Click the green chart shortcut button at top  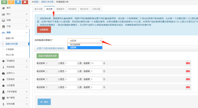(4, 2)
